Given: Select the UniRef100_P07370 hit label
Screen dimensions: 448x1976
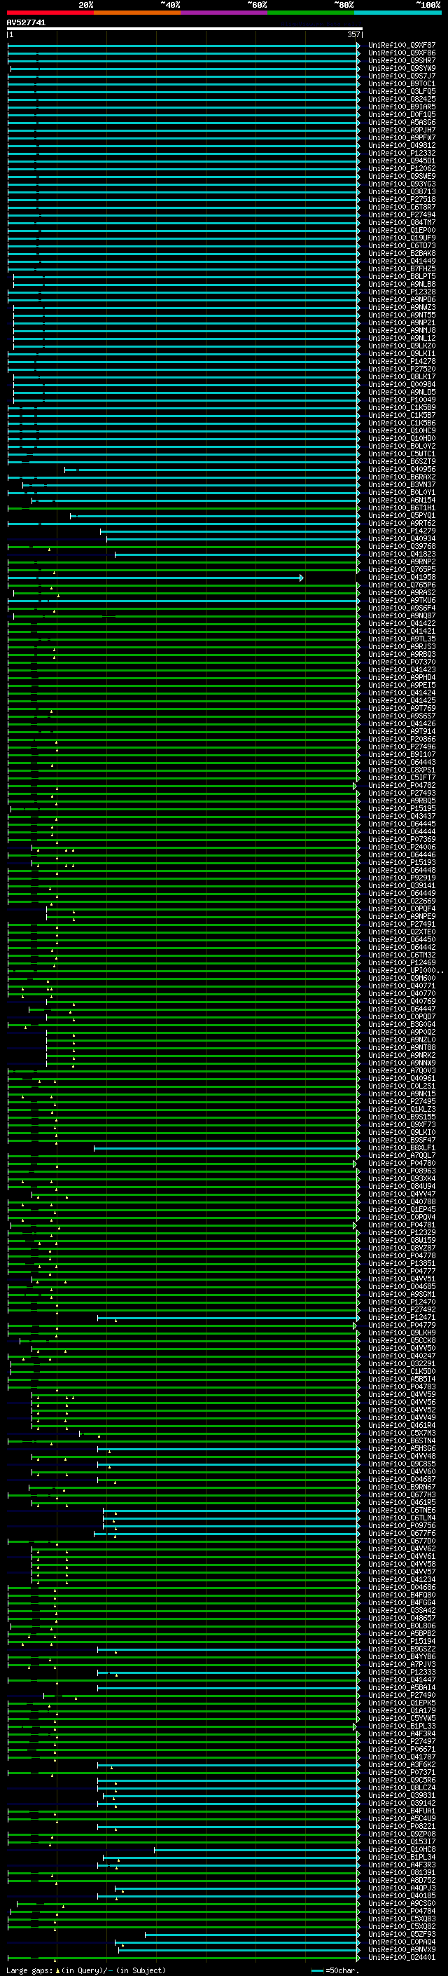Looking at the screenshot, I should [x=402, y=662].
